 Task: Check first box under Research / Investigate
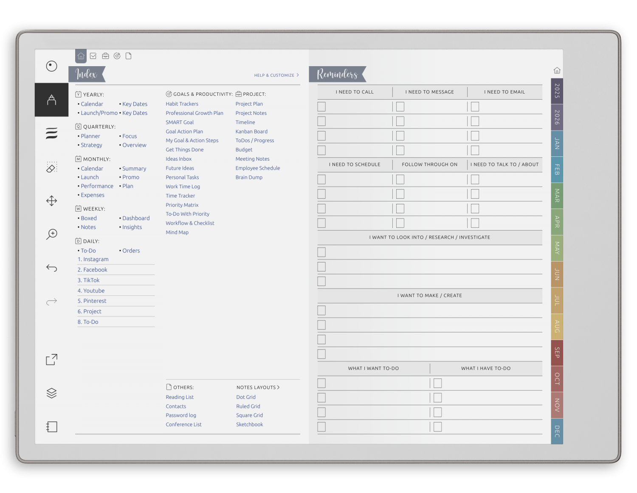click(x=321, y=252)
